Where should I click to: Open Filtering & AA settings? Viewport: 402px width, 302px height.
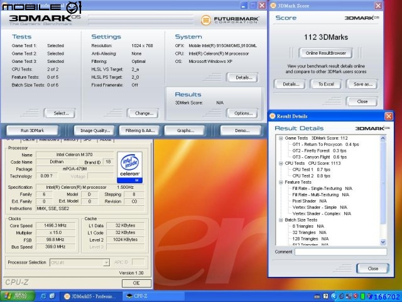click(139, 131)
